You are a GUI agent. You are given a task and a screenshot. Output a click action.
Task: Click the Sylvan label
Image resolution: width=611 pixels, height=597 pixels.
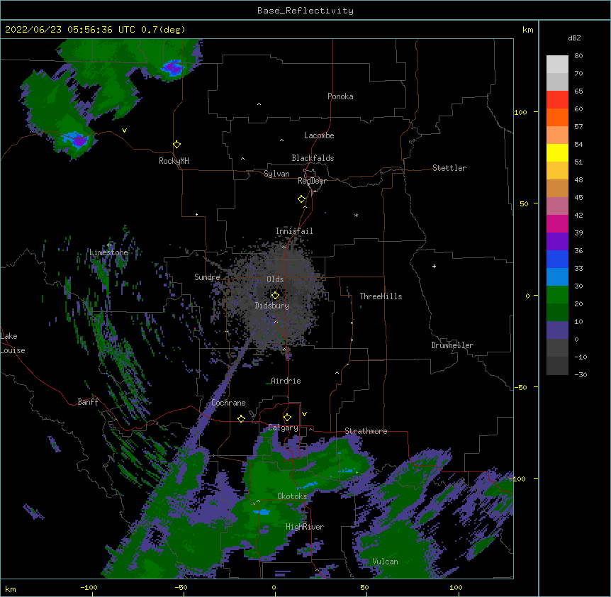(x=276, y=174)
